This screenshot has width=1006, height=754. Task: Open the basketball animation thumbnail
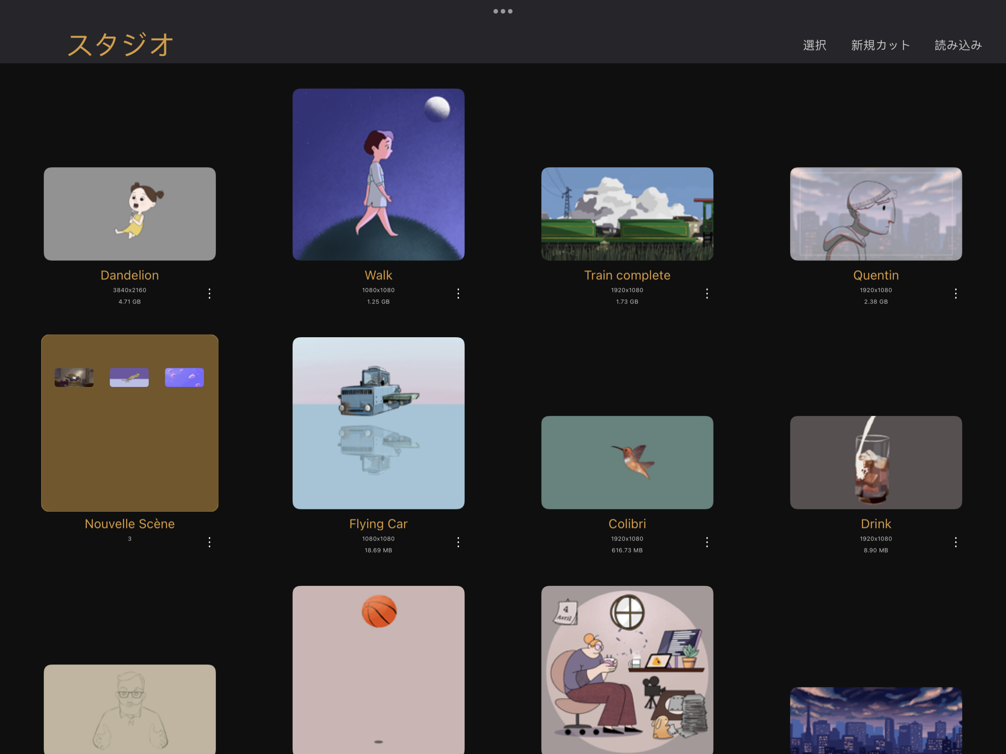pyautogui.click(x=379, y=670)
